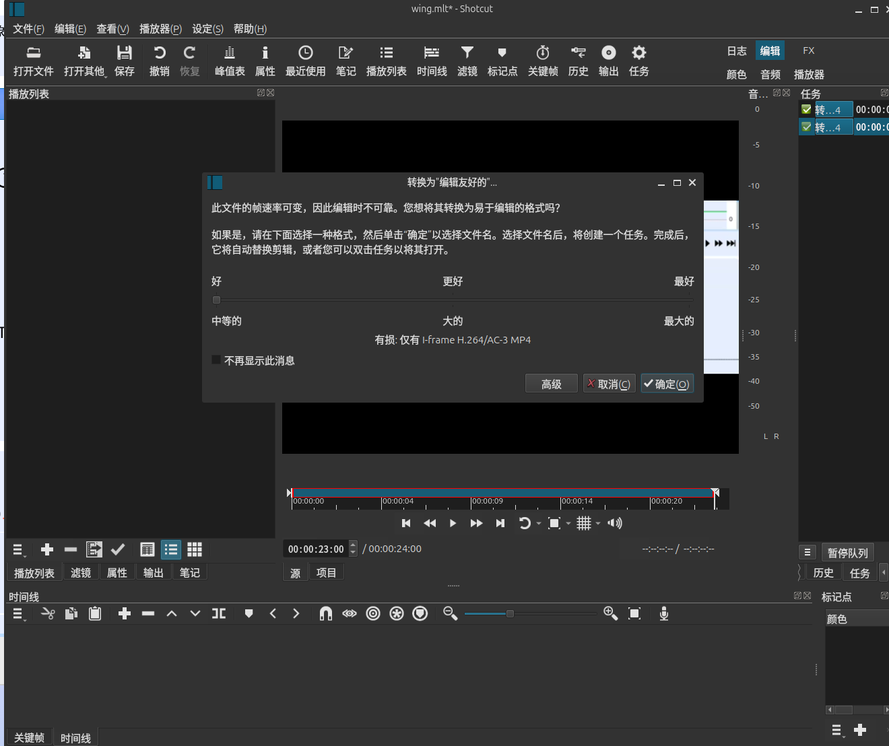Open the playlist hamburger menu
The height and width of the screenshot is (746, 889).
click(19, 550)
